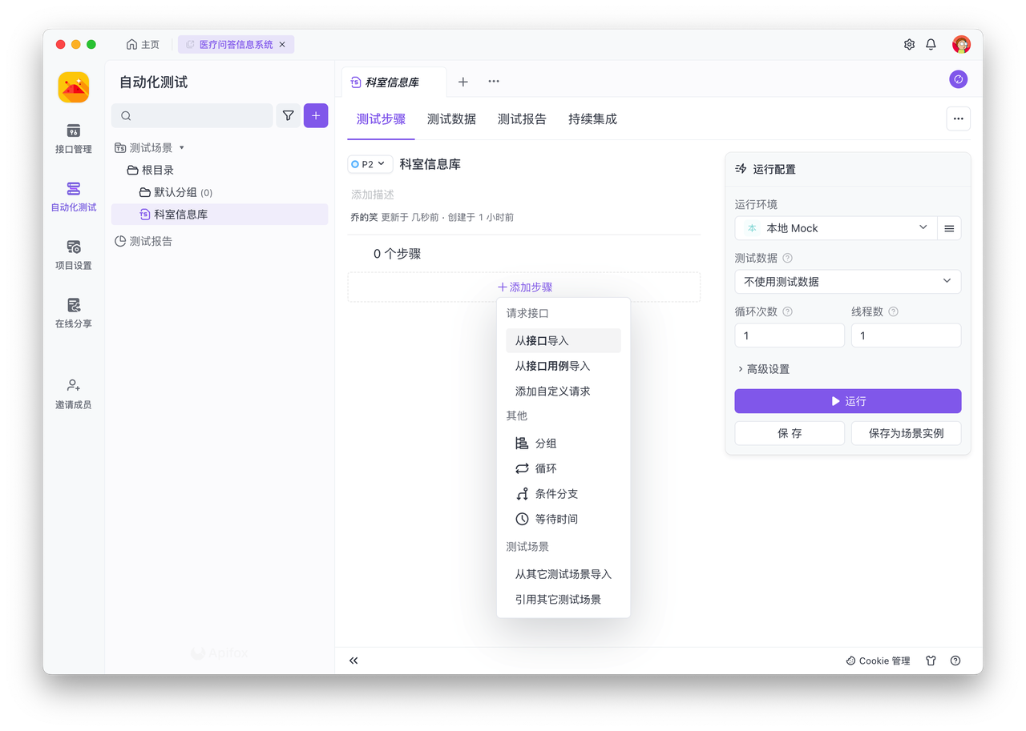The image size is (1026, 731).
Task: Open the 运行环境 本地 Mock dropdown
Action: pyautogui.click(x=835, y=228)
